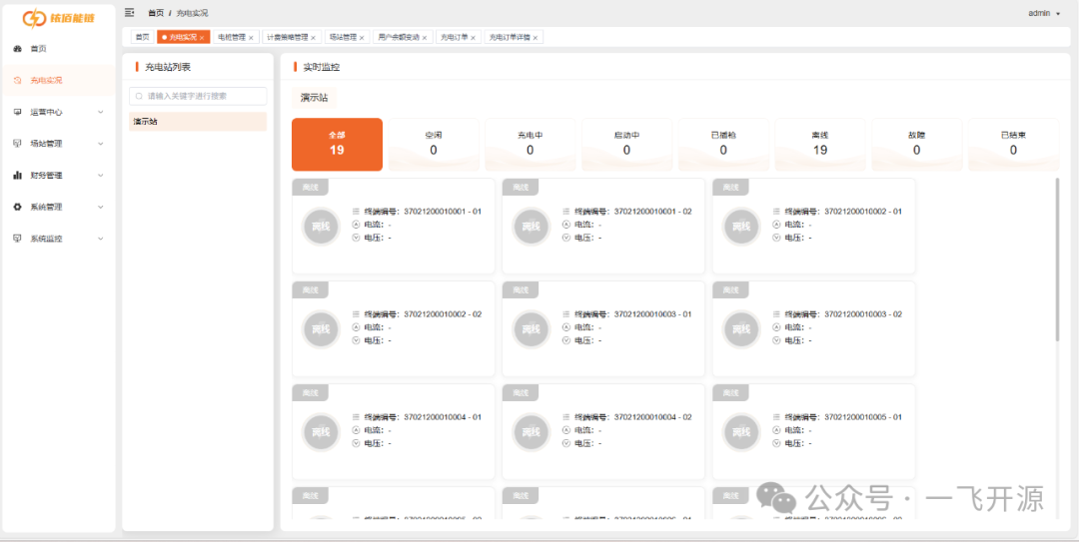
Task: Filter terminals by 离线 status
Action: coord(819,144)
